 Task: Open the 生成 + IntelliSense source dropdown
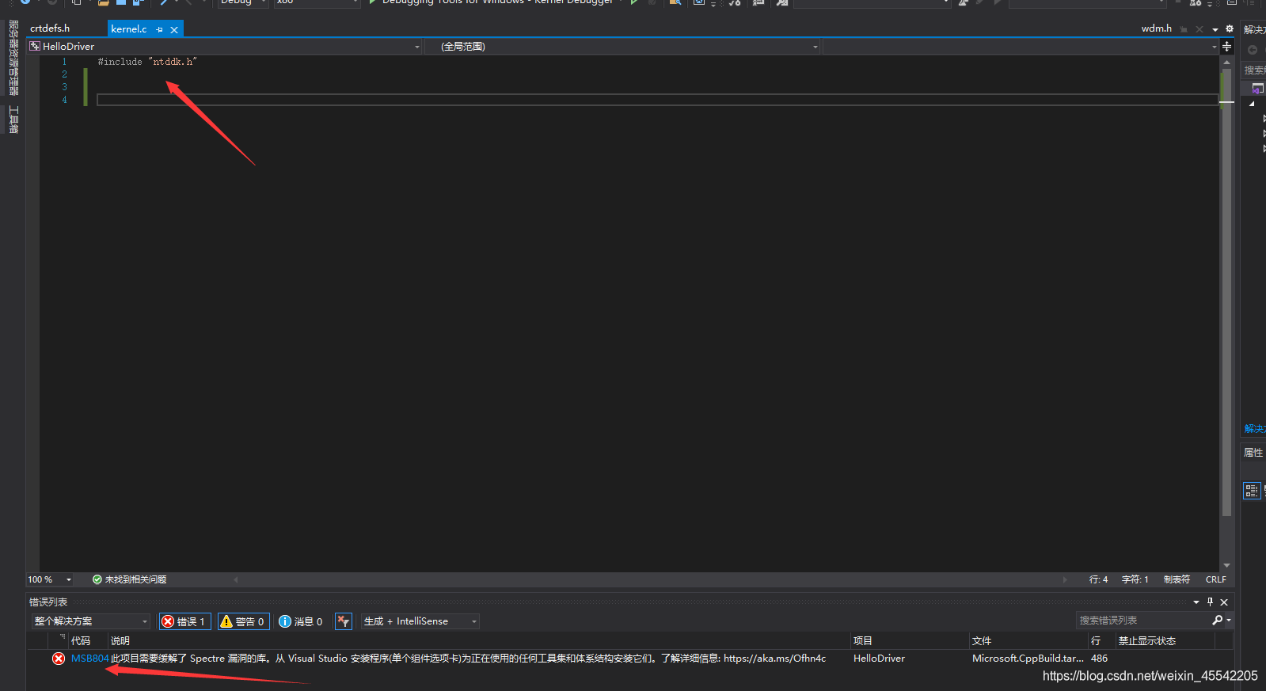pos(420,621)
